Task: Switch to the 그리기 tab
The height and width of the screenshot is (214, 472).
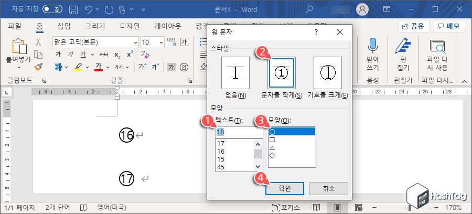Action: [x=95, y=26]
